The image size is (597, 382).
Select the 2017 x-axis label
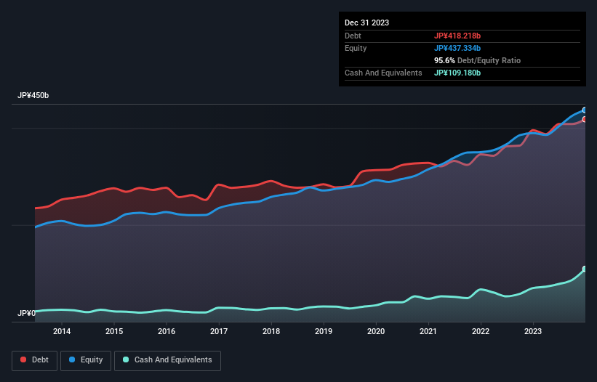point(219,331)
